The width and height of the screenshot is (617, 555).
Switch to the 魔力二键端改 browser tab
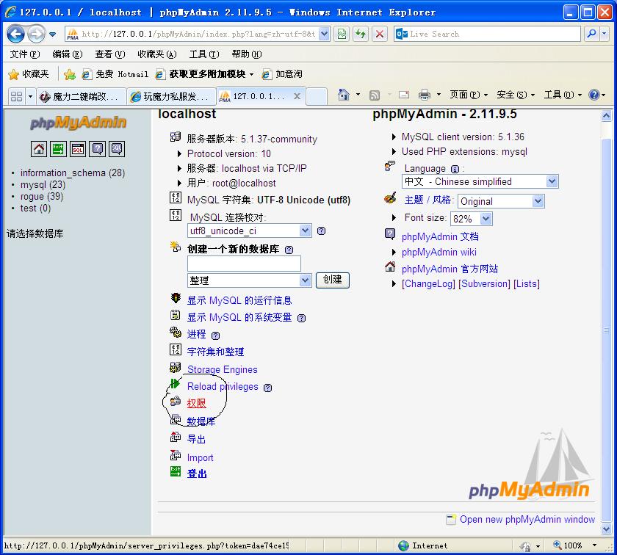pos(79,97)
